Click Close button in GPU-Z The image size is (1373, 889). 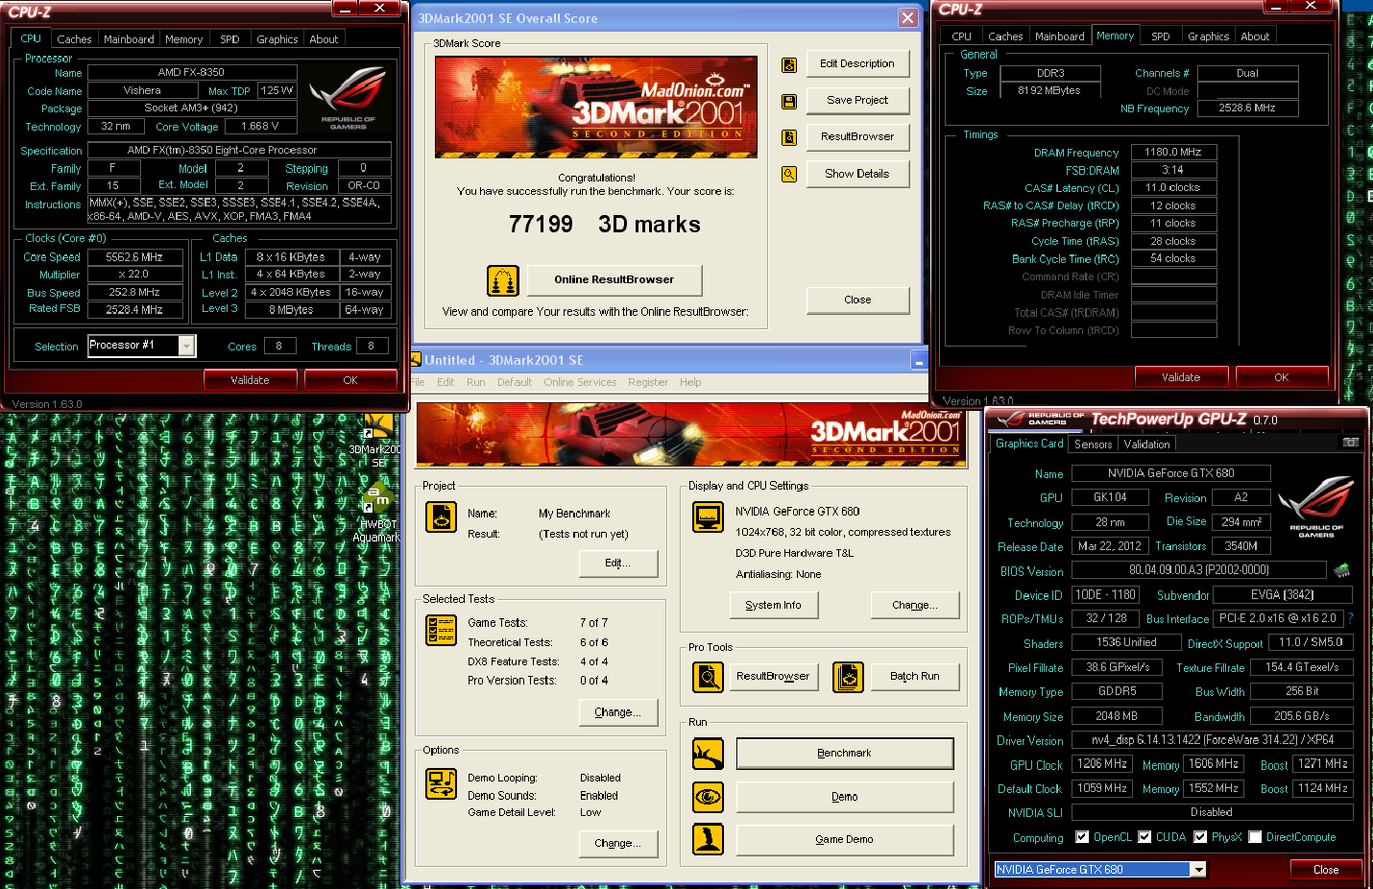click(1326, 870)
